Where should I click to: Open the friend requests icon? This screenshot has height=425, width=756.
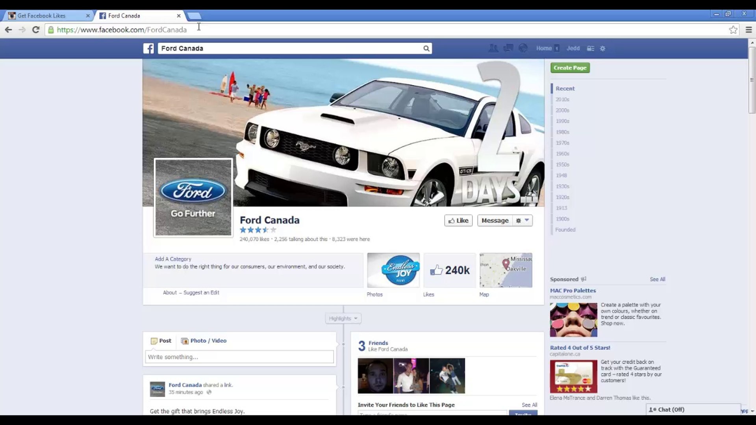493,48
